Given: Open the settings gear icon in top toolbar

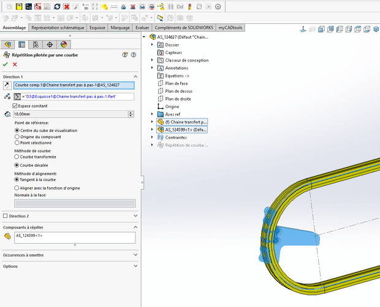Looking at the screenshot, I should coord(218,7).
